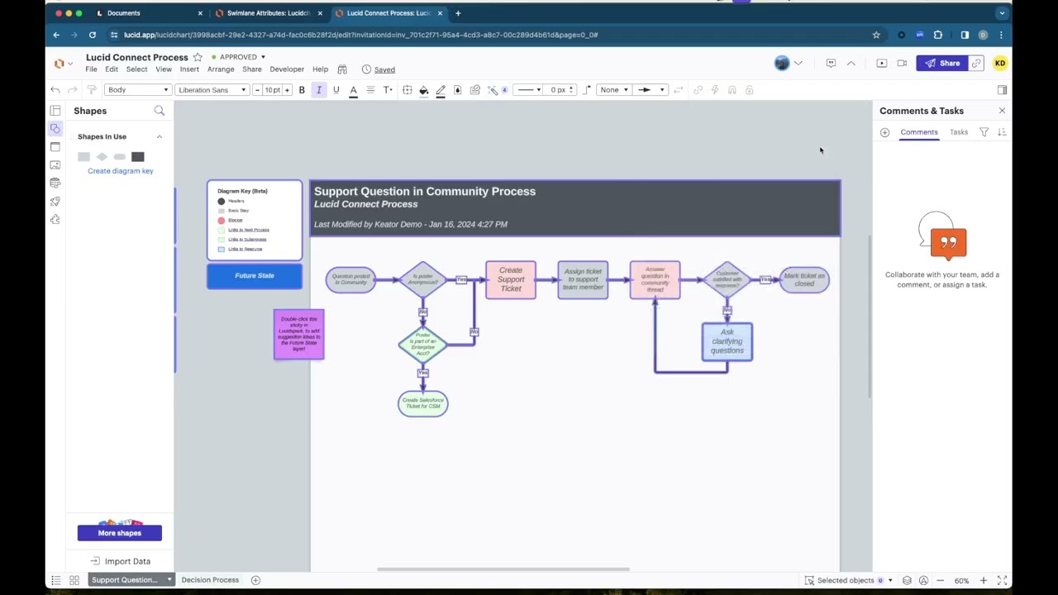Open the None line start endpoint dropdown
Image resolution: width=1058 pixels, height=595 pixels.
[x=613, y=90]
